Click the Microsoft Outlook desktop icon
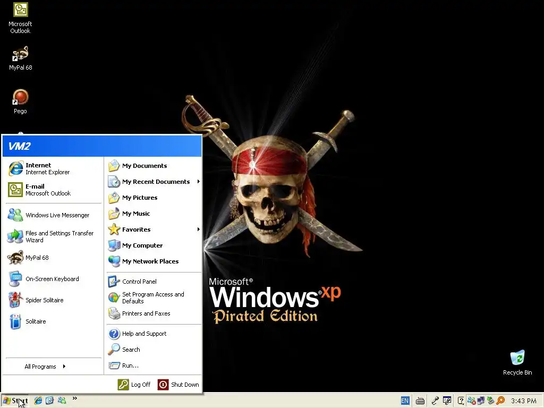Viewport: 544px width, 408px height. [x=20, y=18]
